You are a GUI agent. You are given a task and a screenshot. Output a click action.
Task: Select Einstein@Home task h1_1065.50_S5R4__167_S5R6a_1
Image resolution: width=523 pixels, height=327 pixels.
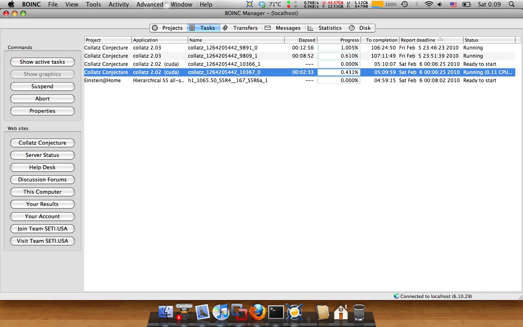point(299,81)
